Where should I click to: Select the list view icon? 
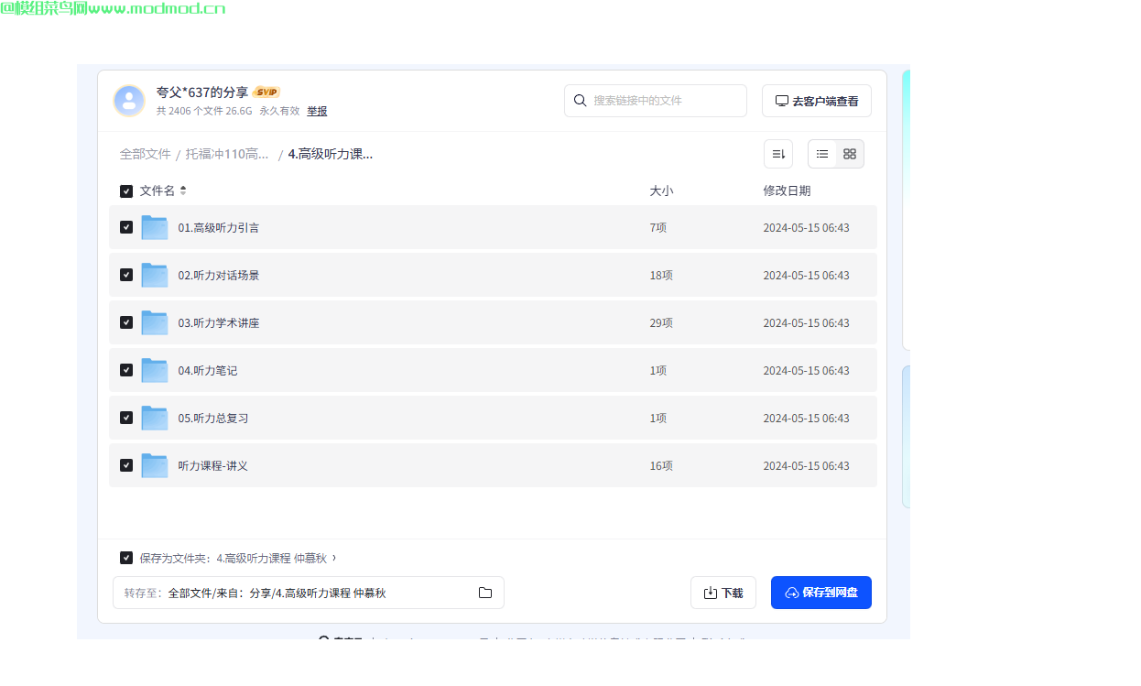tap(821, 154)
